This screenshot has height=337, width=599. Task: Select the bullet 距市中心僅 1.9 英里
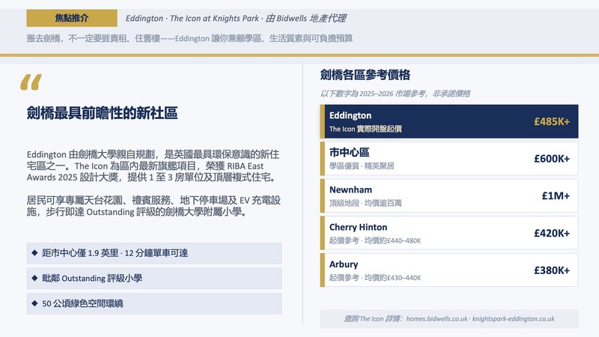click(x=154, y=253)
